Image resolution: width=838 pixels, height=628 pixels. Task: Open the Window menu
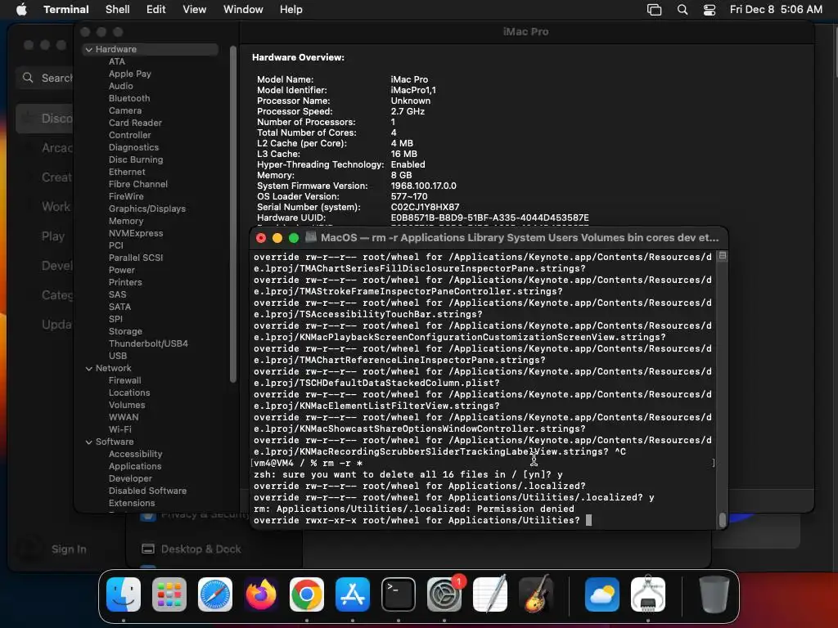coord(243,10)
